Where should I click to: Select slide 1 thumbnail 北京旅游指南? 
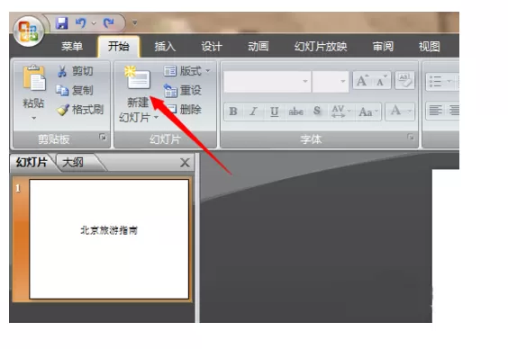[109, 239]
